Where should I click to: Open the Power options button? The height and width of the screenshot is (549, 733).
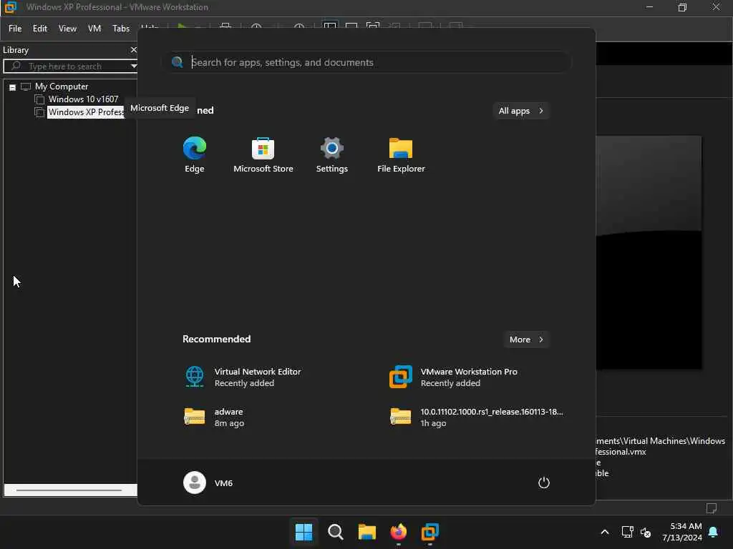tap(543, 483)
